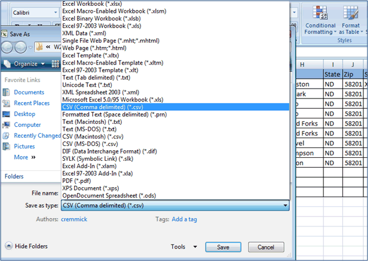Image resolution: width=368 pixels, height=261 pixels.
Task: Select Excel 97-2003 Workbook (*.xls)
Action: [175, 26]
